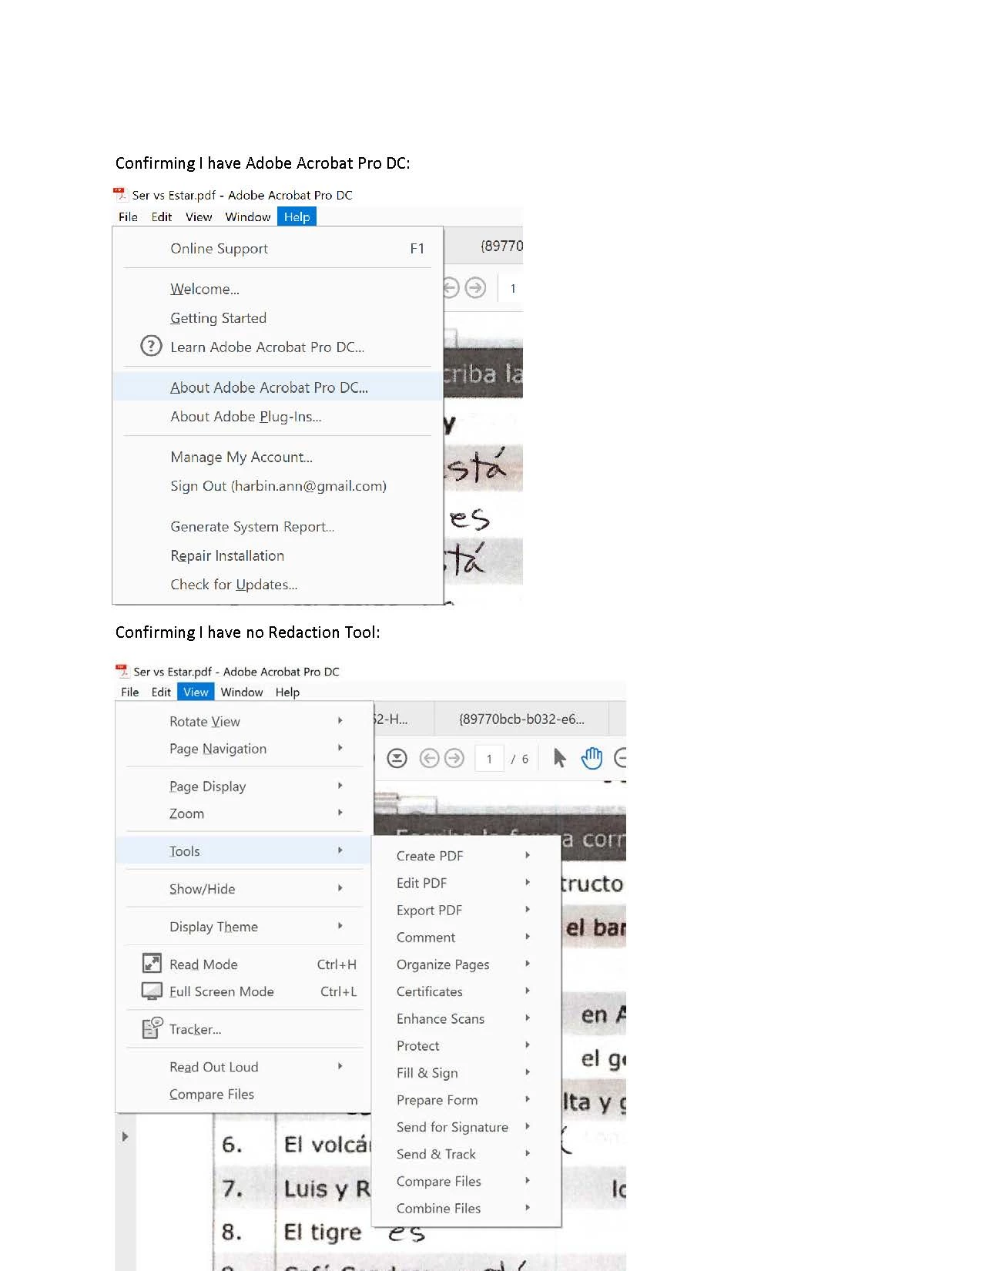Click the Learn Adobe Acrobat Pro DC entry

(278, 347)
